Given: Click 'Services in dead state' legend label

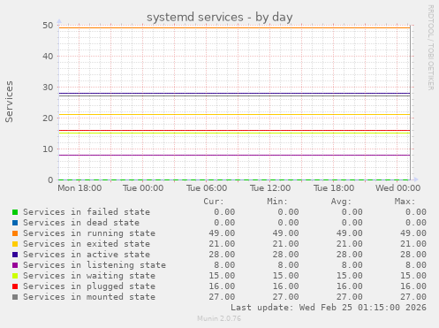Looking at the screenshot, I should tap(81, 223).
